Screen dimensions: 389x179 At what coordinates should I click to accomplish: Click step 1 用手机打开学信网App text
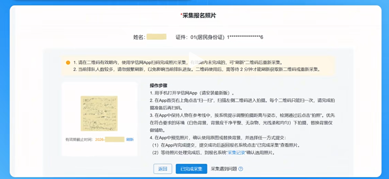pyautogui.click(x=192, y=93)
